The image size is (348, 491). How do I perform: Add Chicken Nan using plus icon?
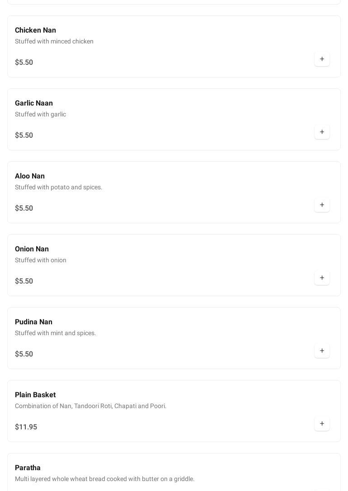(x=322, y=59)
